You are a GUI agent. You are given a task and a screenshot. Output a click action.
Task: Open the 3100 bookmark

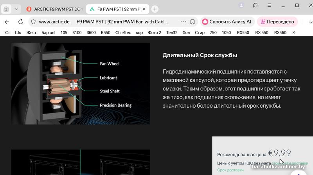pos(77,32)
